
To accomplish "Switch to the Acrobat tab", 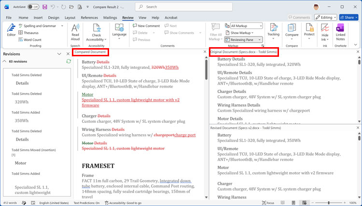I will 171,17.
